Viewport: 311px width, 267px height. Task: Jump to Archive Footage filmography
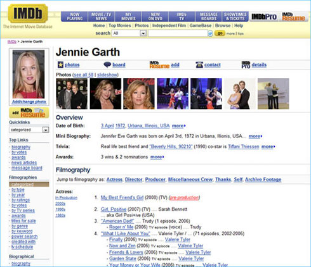(263, 180)
